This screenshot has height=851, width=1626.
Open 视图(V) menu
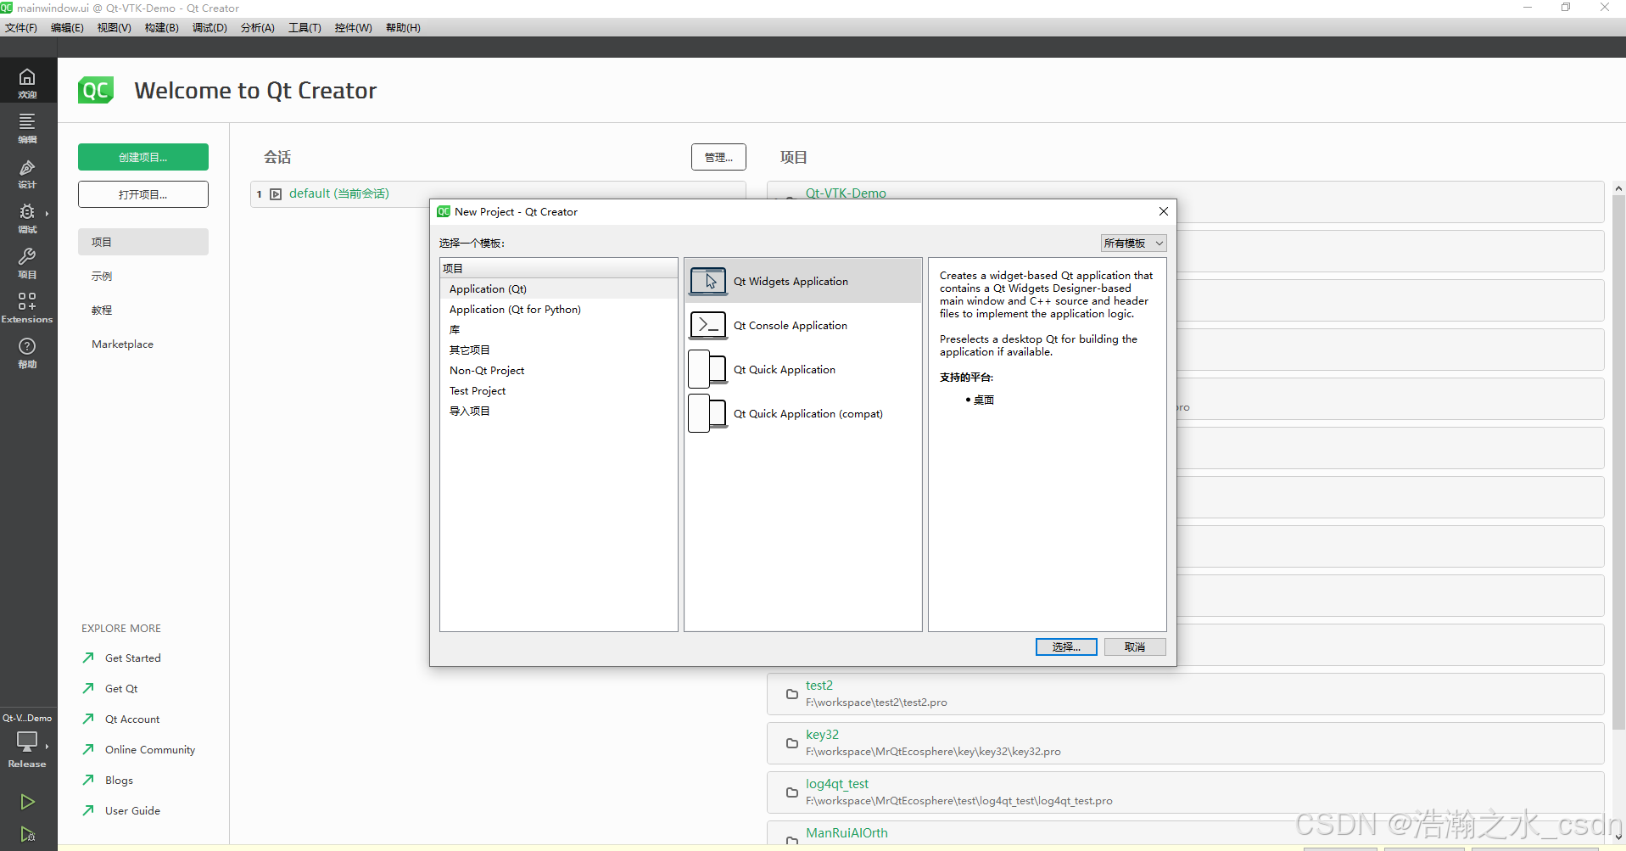click(114, 27)
